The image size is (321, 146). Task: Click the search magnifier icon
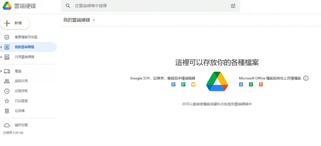[x=68, y=6]
